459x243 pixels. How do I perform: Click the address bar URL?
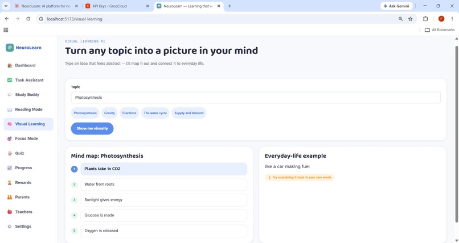click(x=75, y=19)
